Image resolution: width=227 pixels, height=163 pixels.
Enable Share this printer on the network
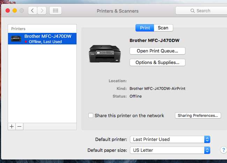coord(91,115)
